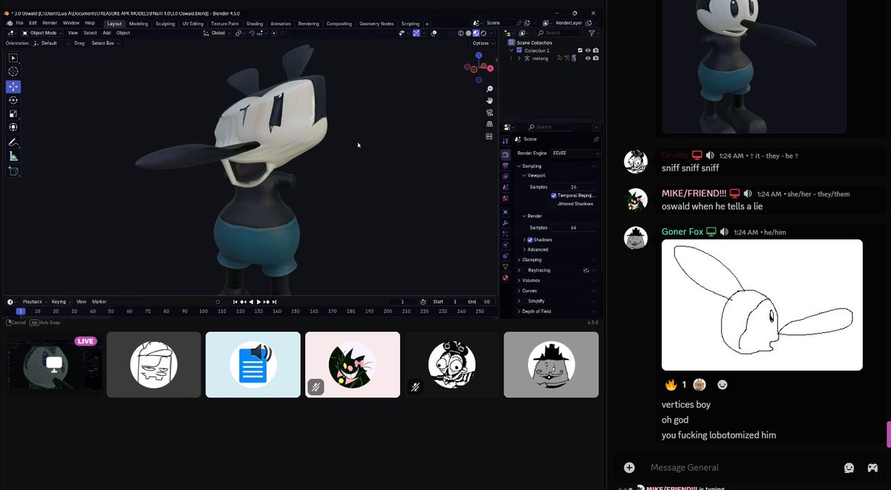
Task: Click fire reaction on Goner Fox message
Action: (x=675, y=385)
